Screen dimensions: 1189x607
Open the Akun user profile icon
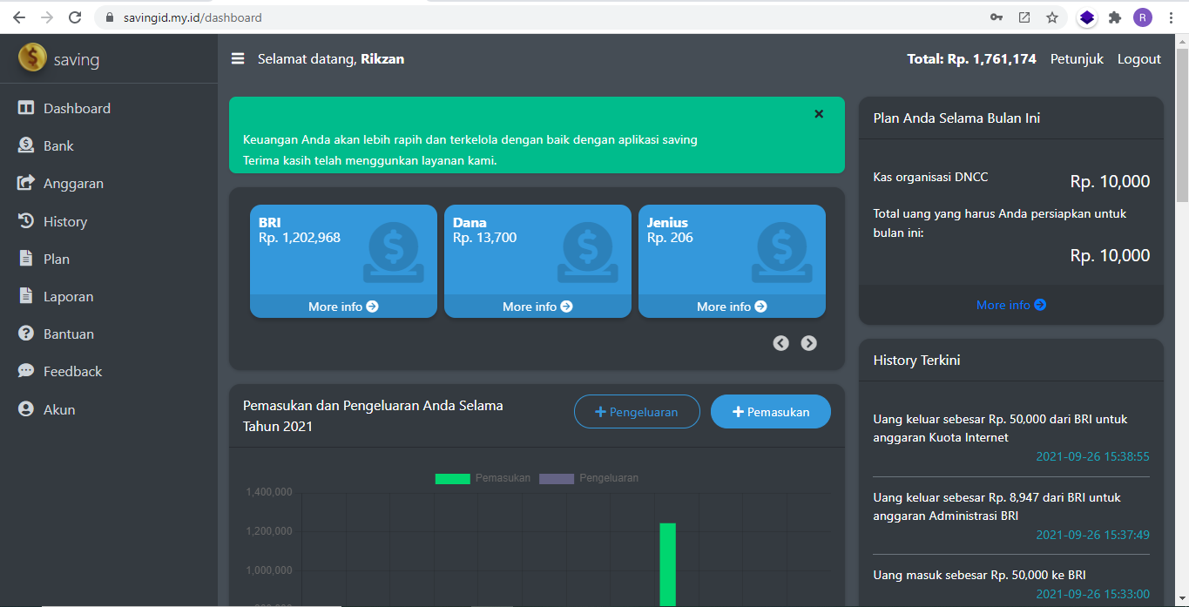pos(26,410)
